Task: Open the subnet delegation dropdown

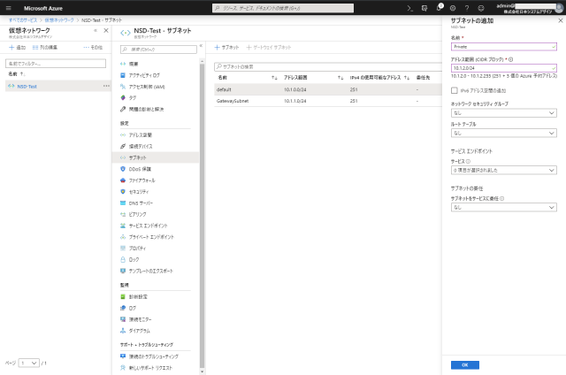Action: (x=503, y=207)
